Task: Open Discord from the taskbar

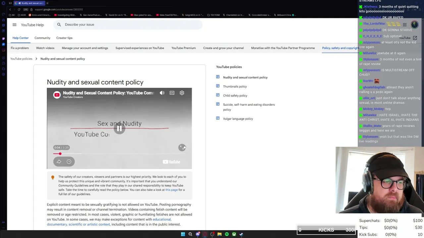Action: coord(198,234)
